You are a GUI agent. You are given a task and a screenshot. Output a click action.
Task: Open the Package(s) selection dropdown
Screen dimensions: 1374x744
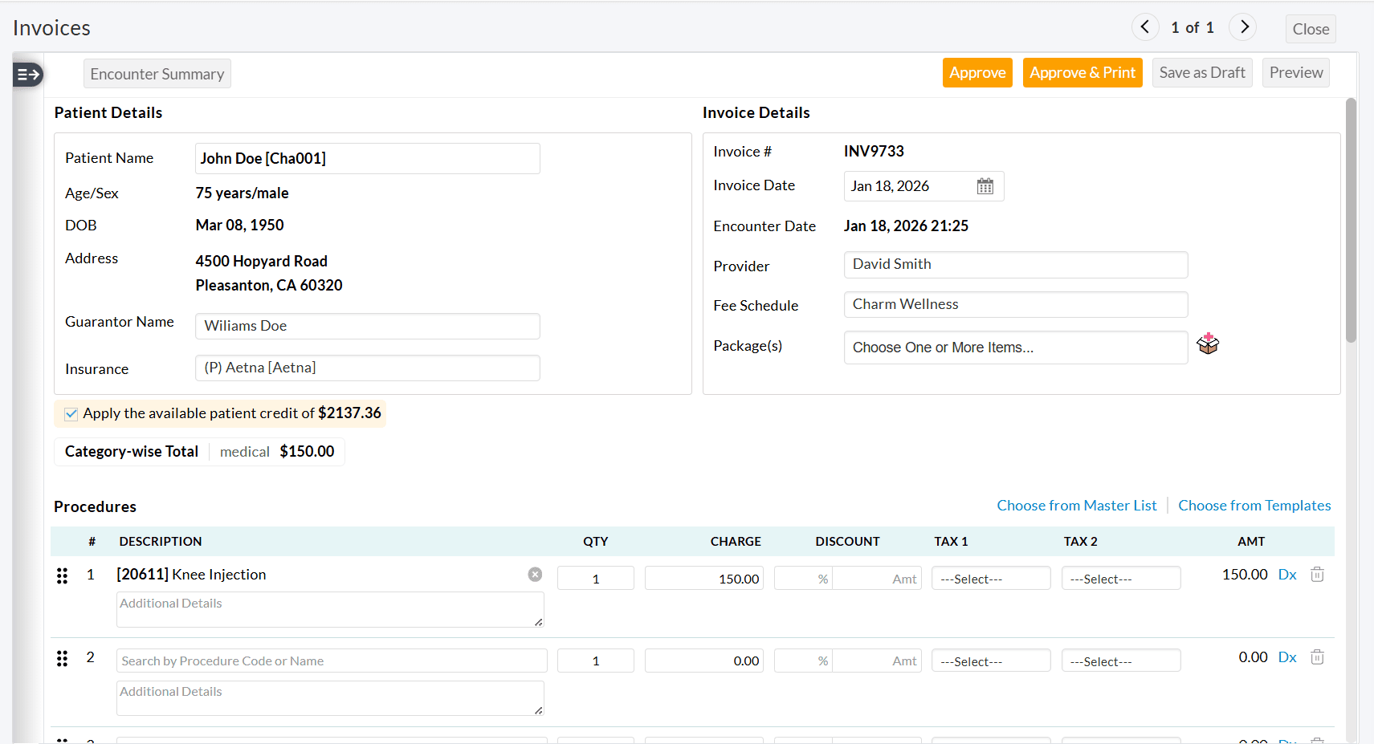click(1015, 348)
